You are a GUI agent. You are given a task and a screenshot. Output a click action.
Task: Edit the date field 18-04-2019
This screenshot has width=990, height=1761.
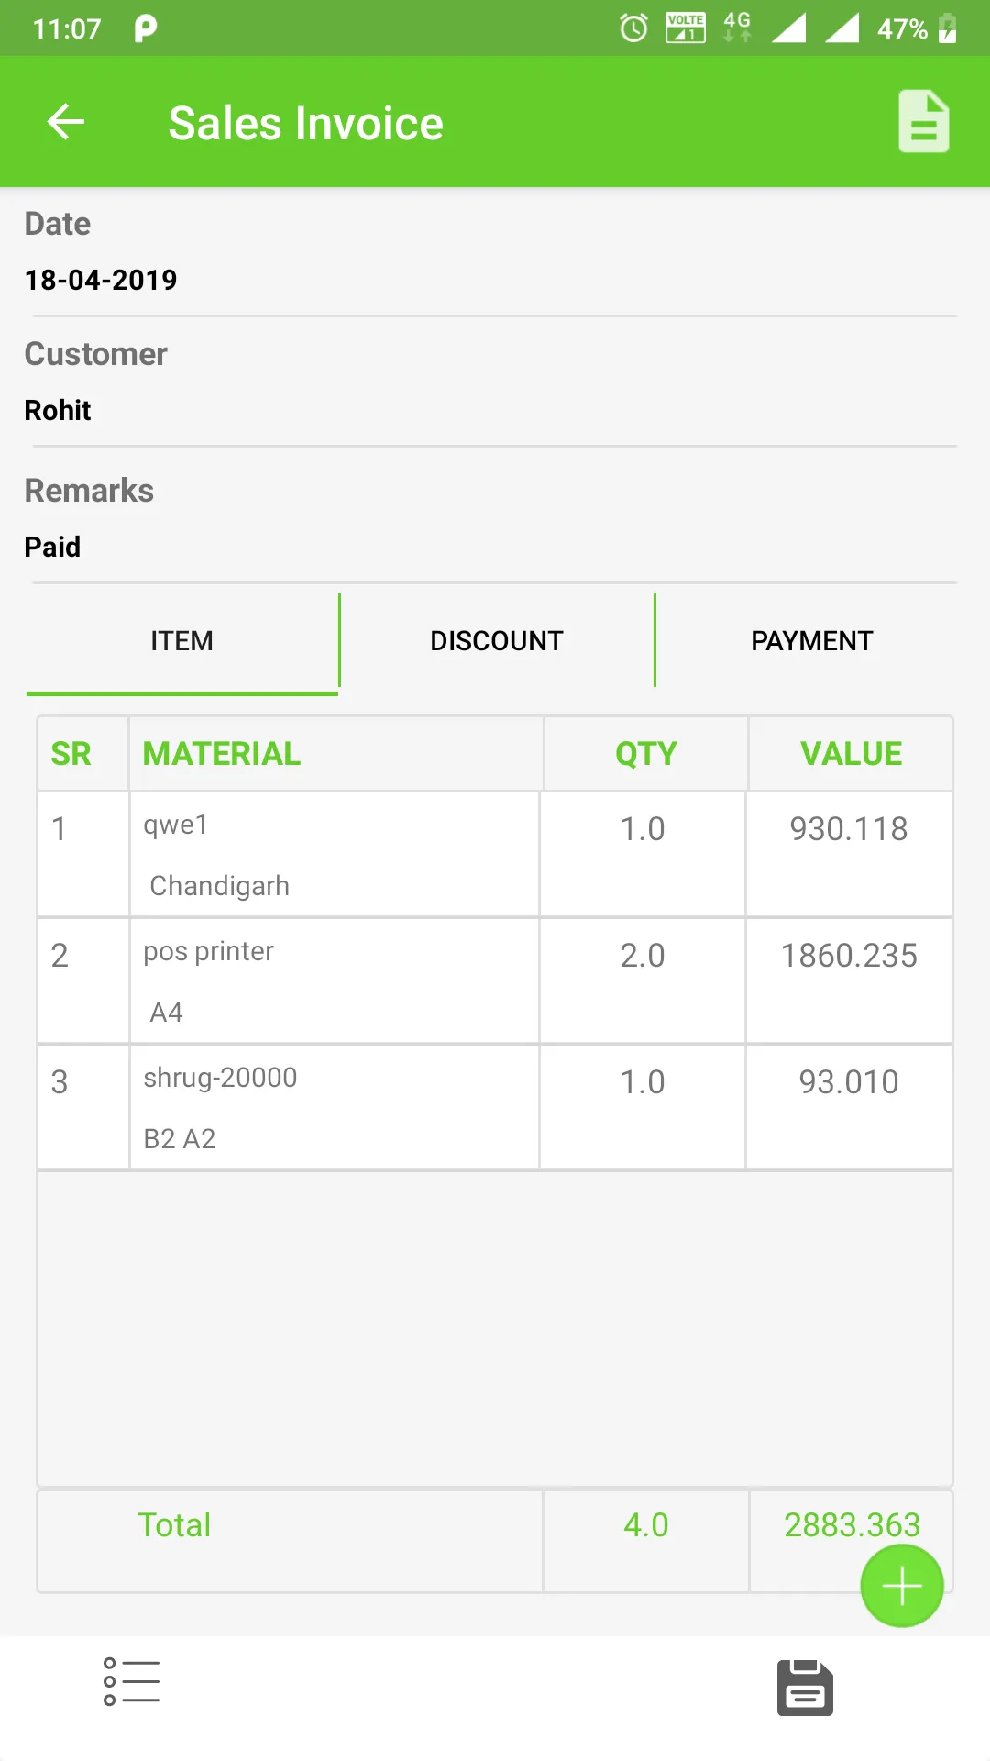101,280
